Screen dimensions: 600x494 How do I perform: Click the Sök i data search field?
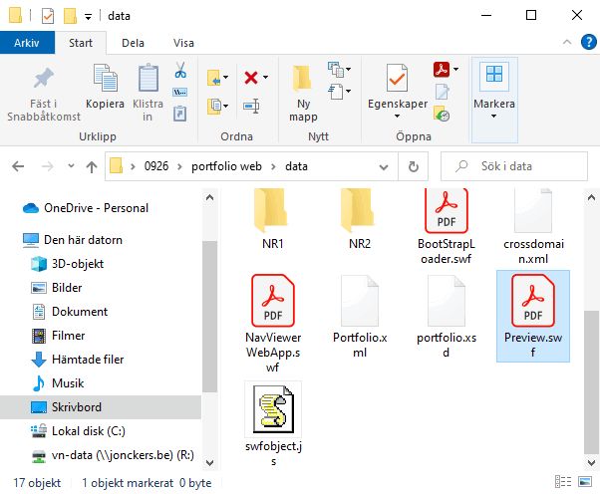(x=514, y=166)
